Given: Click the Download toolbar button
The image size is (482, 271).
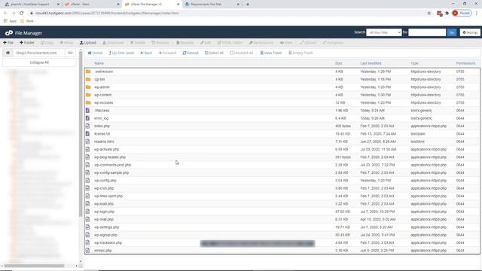Looking at the screenshot, I should tap(113, 43).
